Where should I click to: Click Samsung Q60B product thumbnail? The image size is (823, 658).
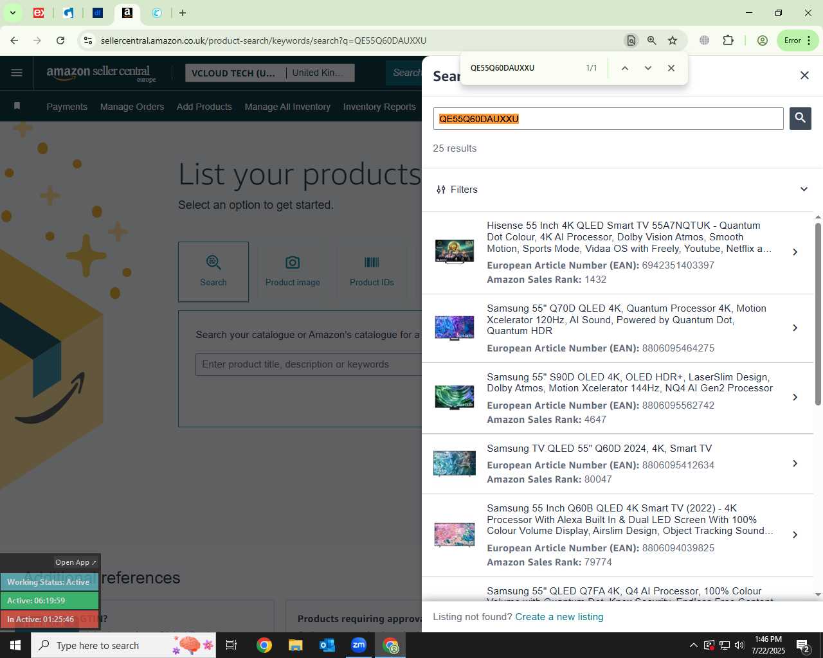[x=455, y=535]
